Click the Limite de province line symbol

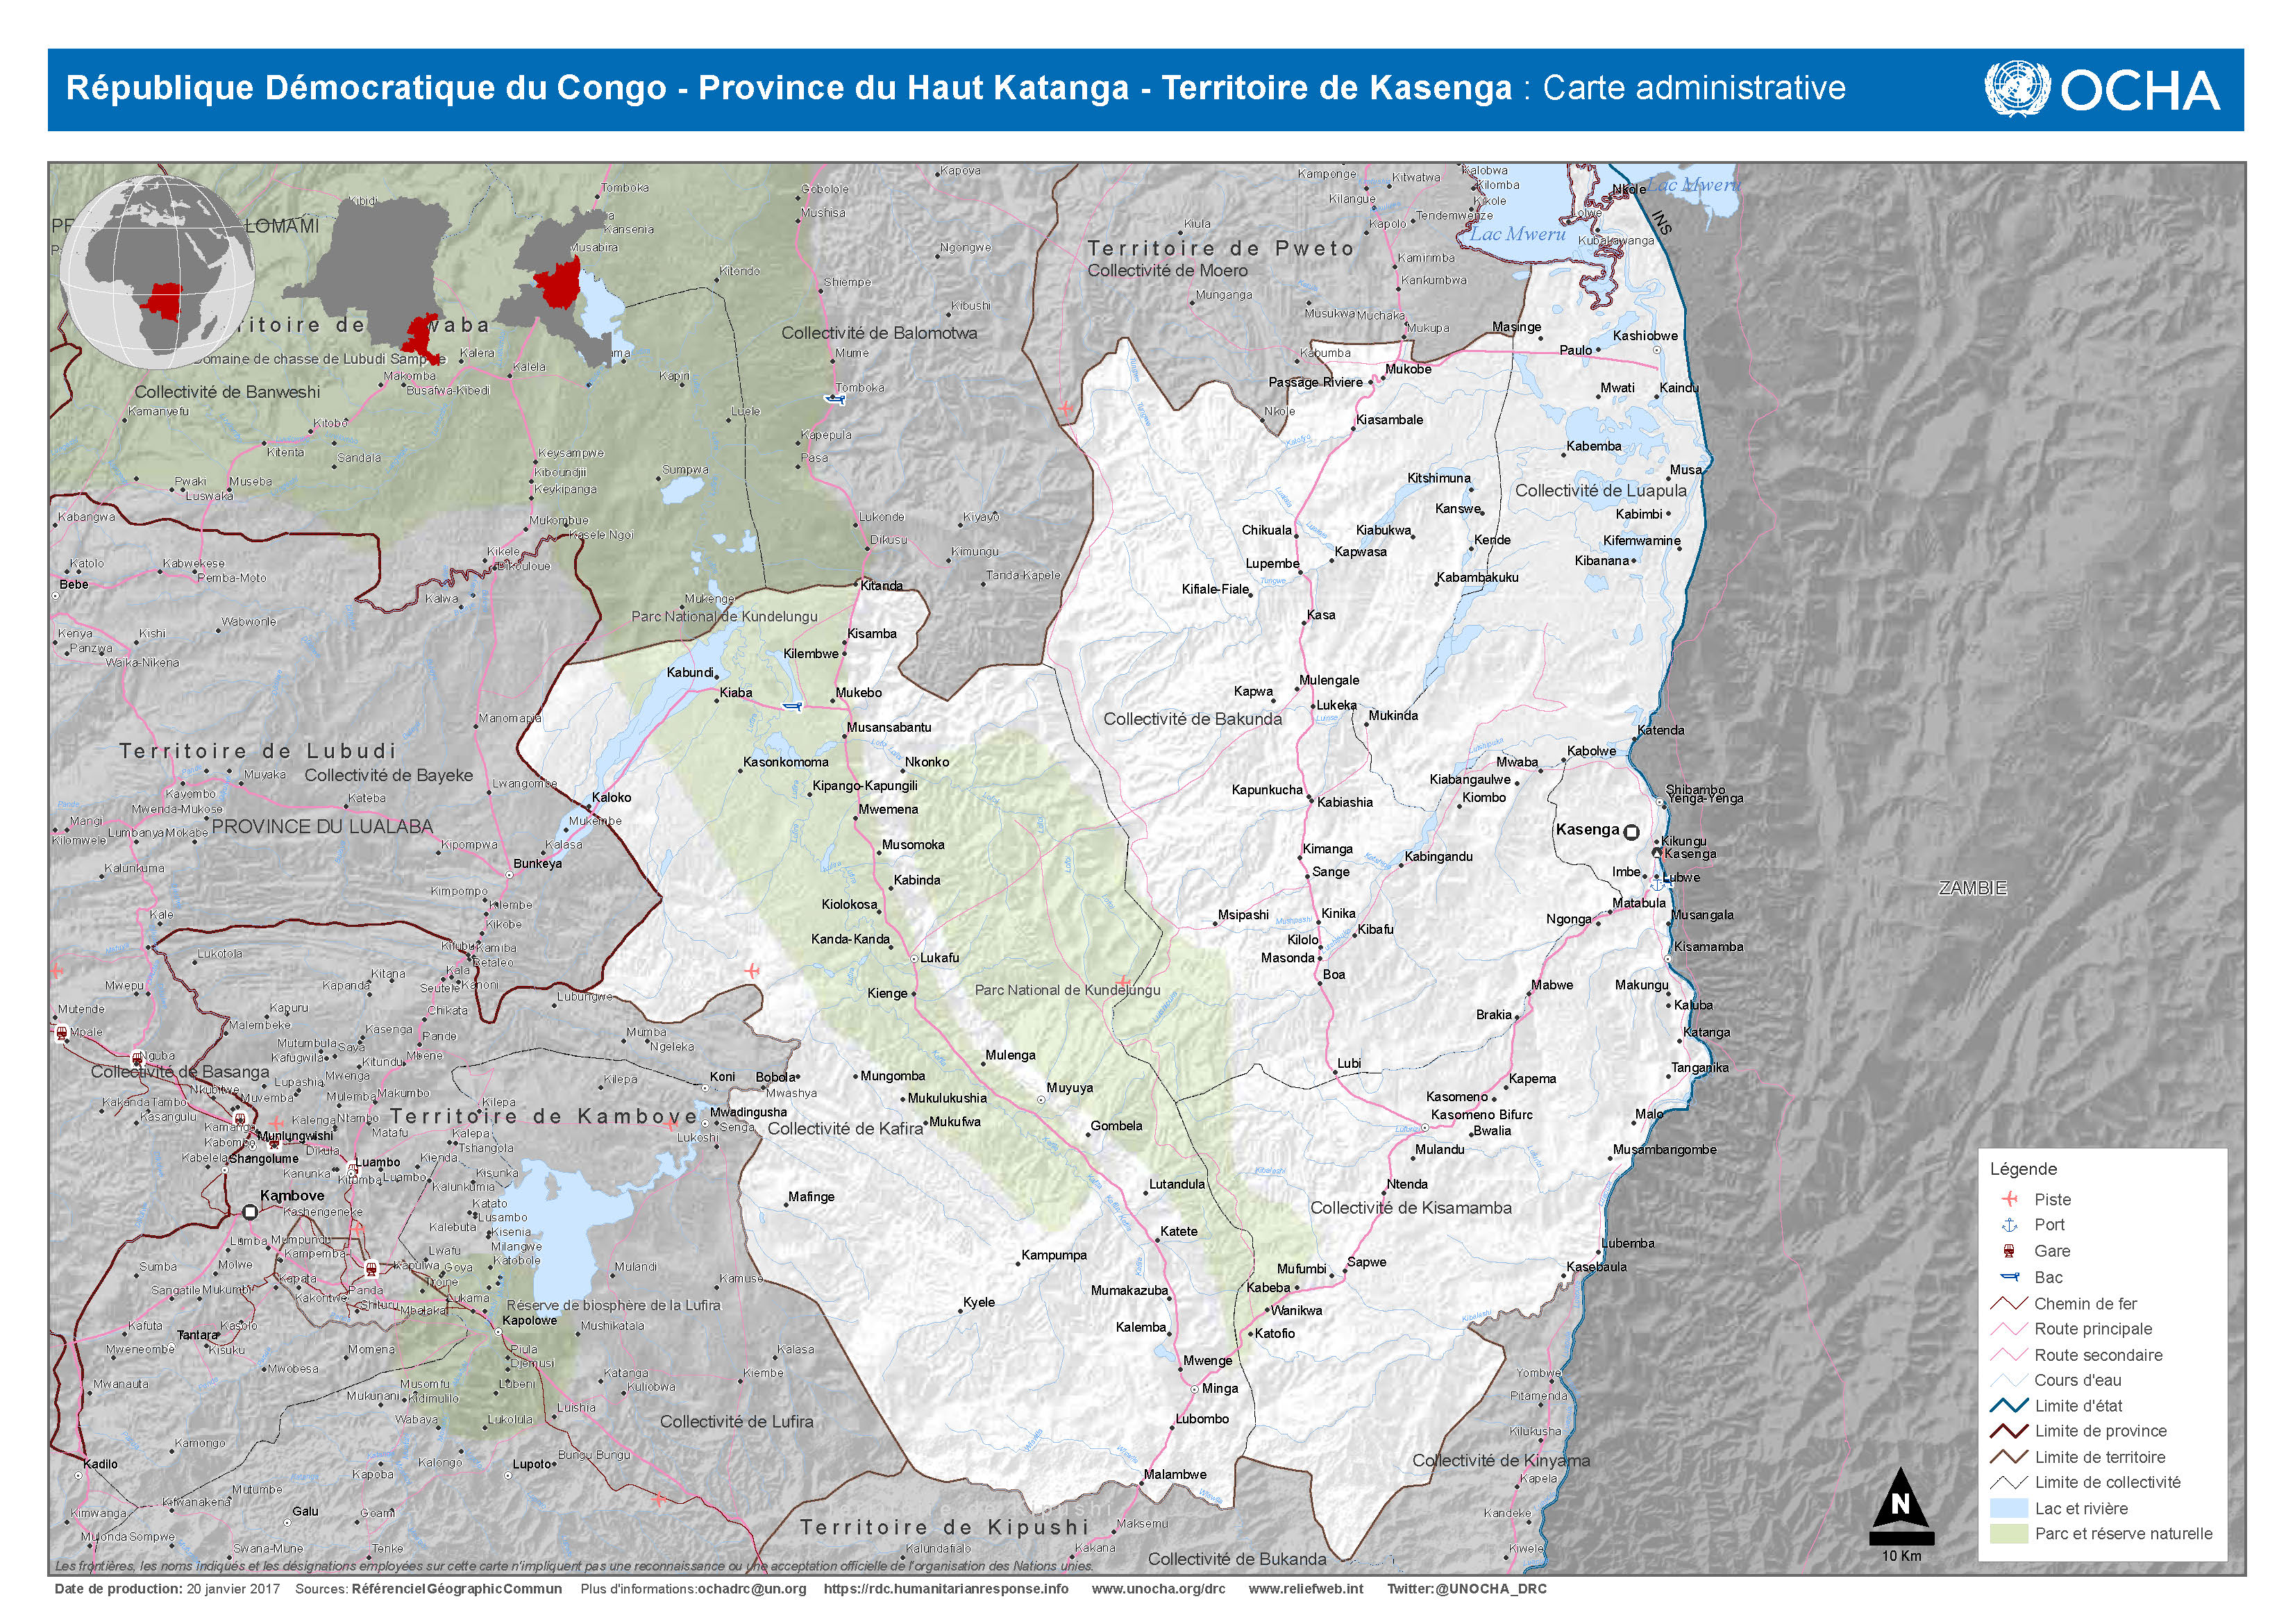2009,1431
